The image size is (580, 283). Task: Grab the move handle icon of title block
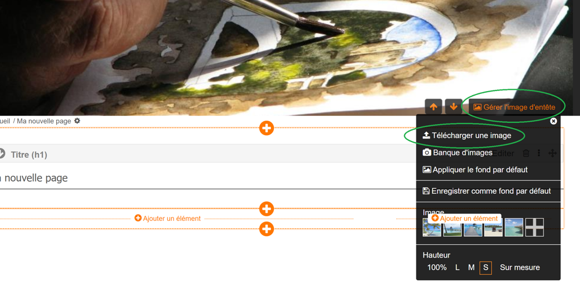click(552, 153)
